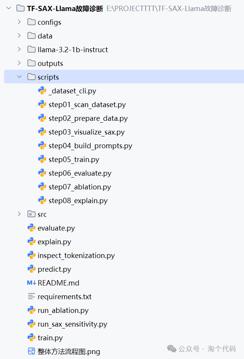This screenshot has width=244, height=359.
Task: Click Python icon beside run_sax_sensitivity.py
Action: (32, 324)
